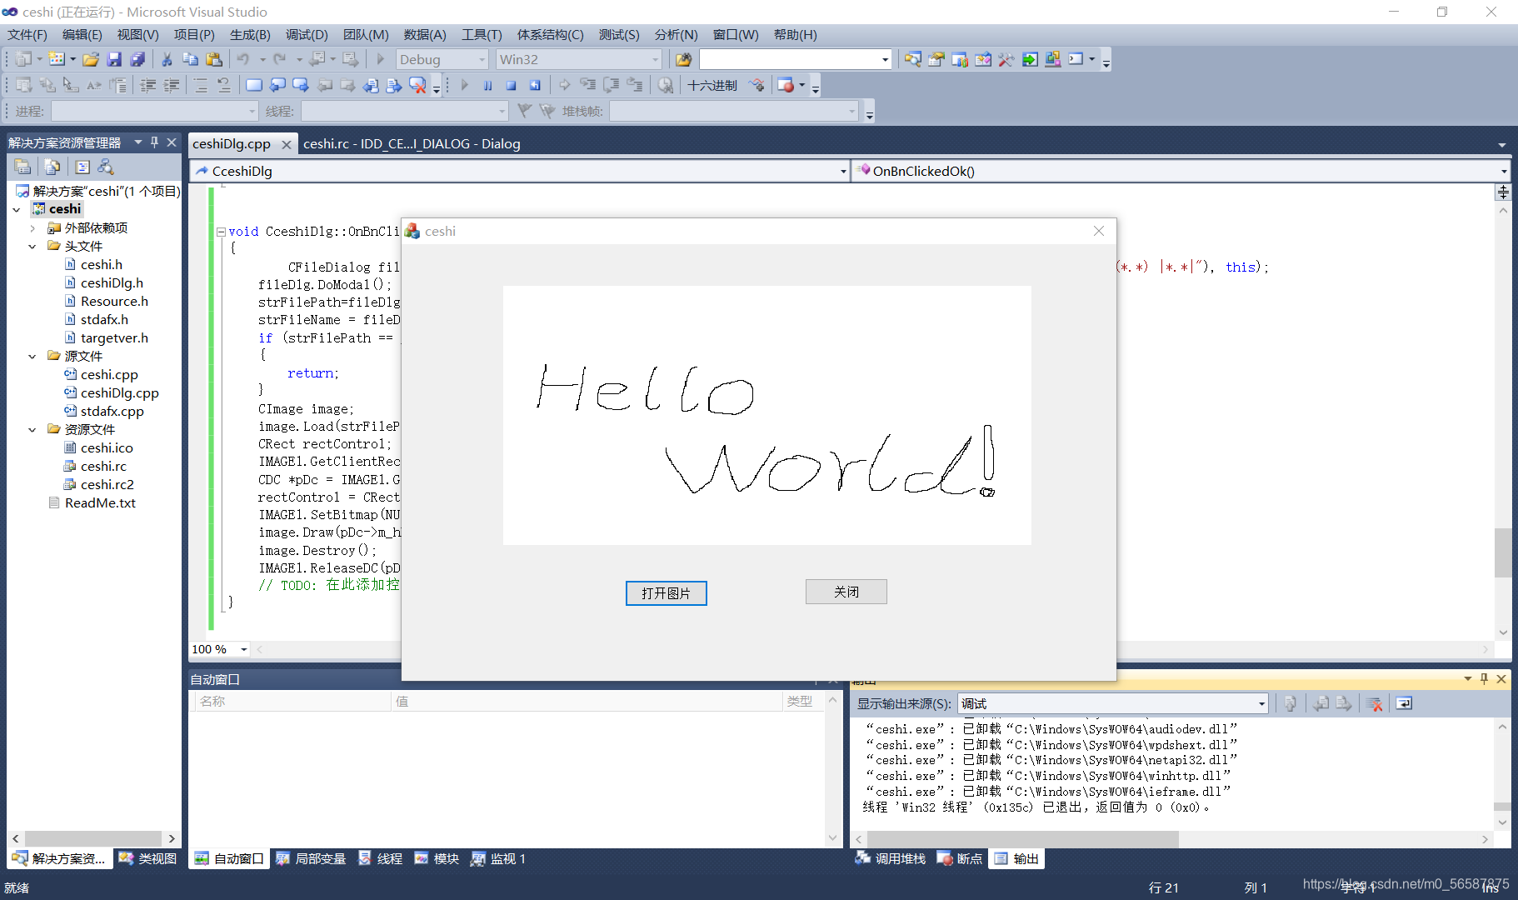
Task: Toggle auto-hide pin of Solution Explorer panel
Action: (x=154, y=142)
